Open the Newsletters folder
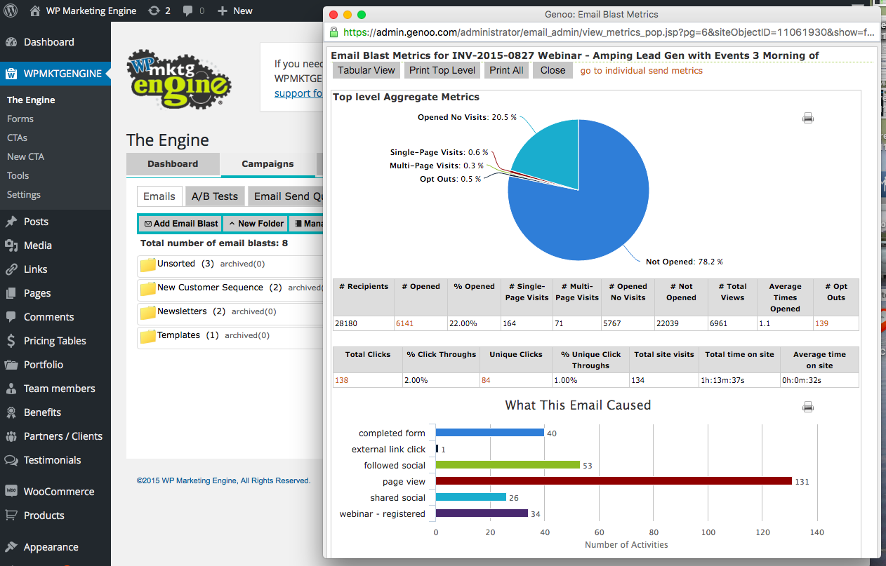886x566 pixels. point(183,311)
